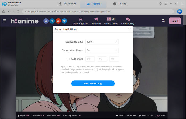Open the Reddit social icon
186x119 pixels.
(x=58, y=21)
